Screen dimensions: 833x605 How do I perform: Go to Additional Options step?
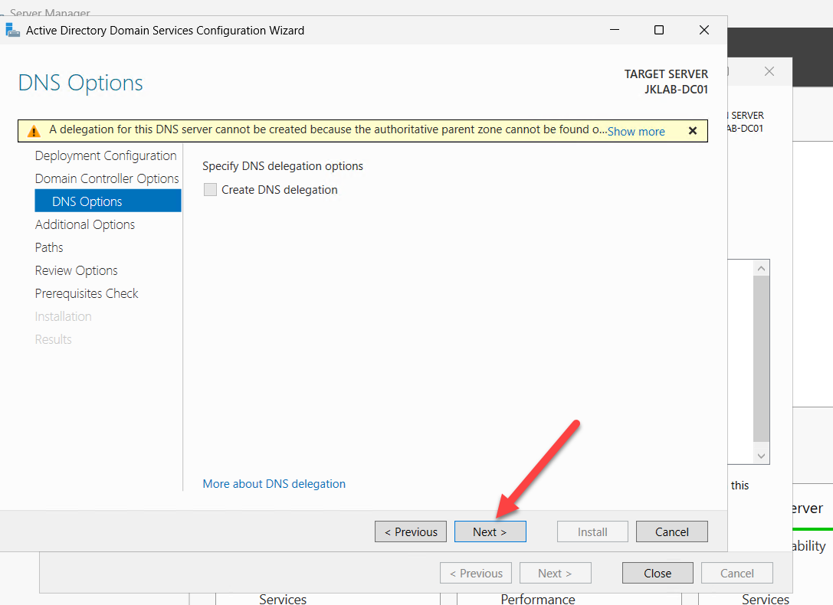pos(85,224)
